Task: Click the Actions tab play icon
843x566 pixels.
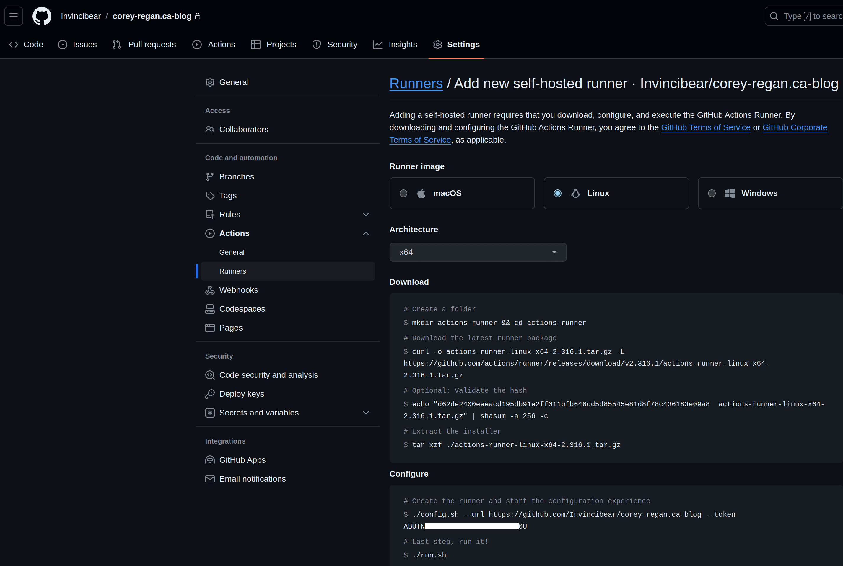Action: click(197, 44)
